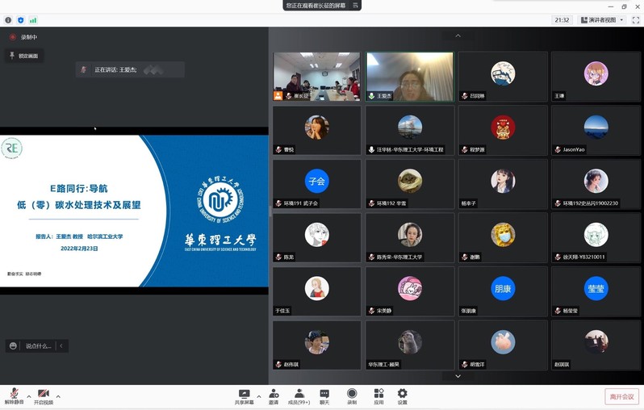
Task: Expand video options arrow beside camera
Action: 58,396
